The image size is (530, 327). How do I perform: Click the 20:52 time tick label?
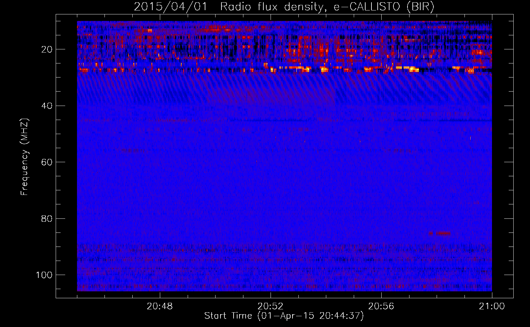270,306
